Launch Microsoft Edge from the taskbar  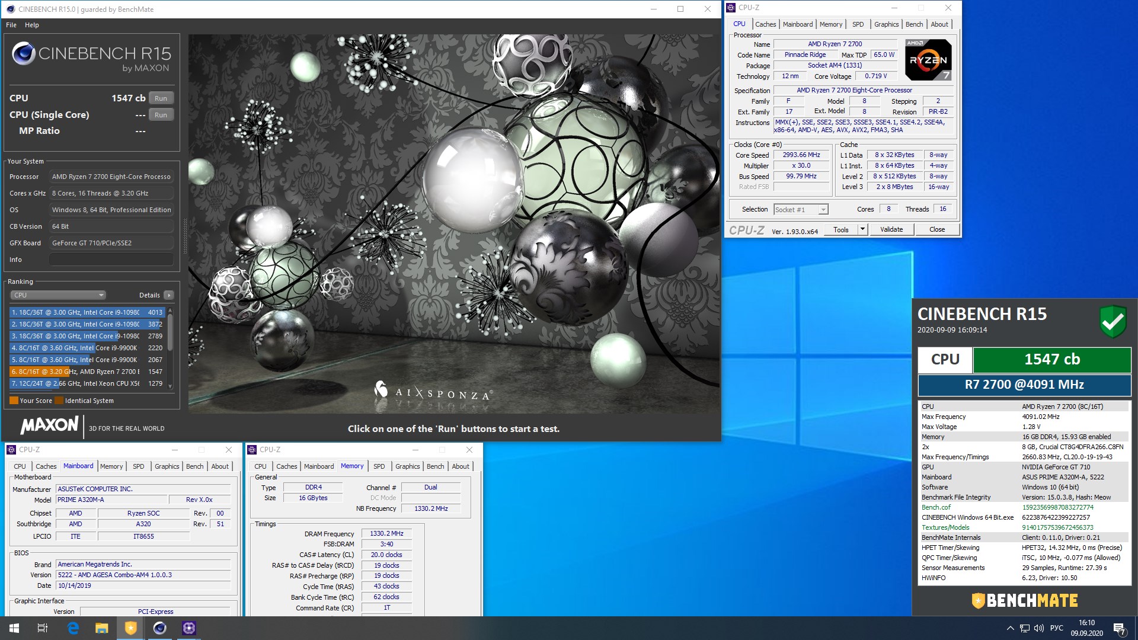click(x=73, y=628)
